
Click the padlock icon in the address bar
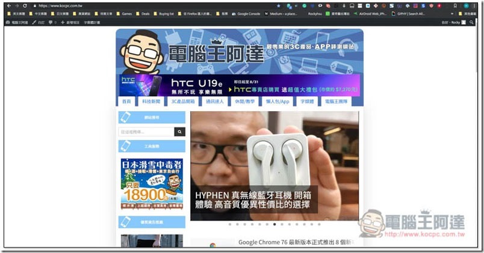pos(34,6)
